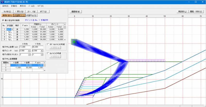Enable the カットラインの考慮 checkbox
The height and width of the screenshot is (107, 206).
(48, 53)
